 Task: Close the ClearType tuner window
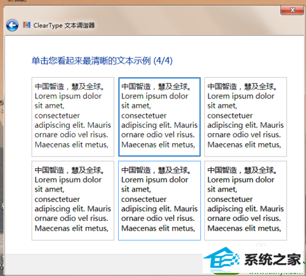coord(292,10)
